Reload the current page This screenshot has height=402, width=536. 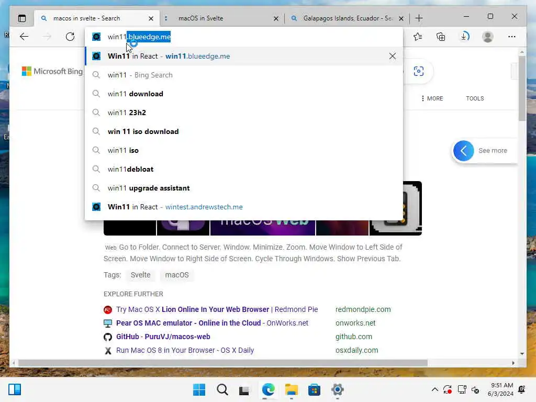(x=70, y=37)
